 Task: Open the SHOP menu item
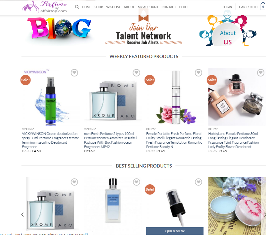click(99, 7)
